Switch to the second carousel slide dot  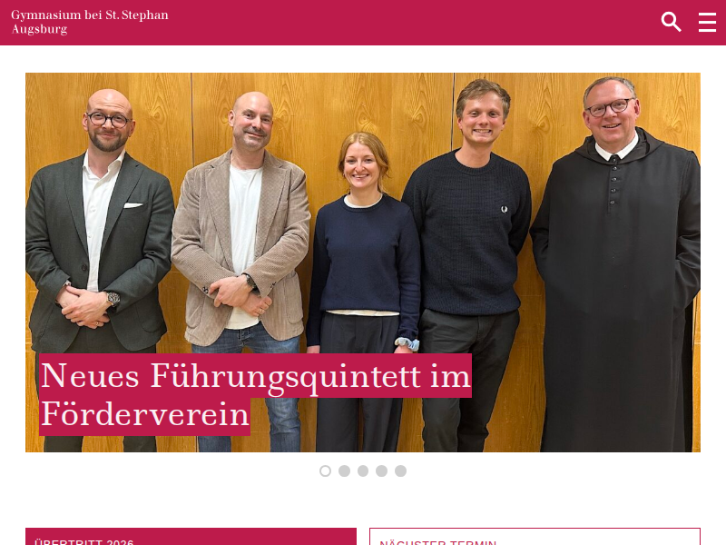pos(344,471)
